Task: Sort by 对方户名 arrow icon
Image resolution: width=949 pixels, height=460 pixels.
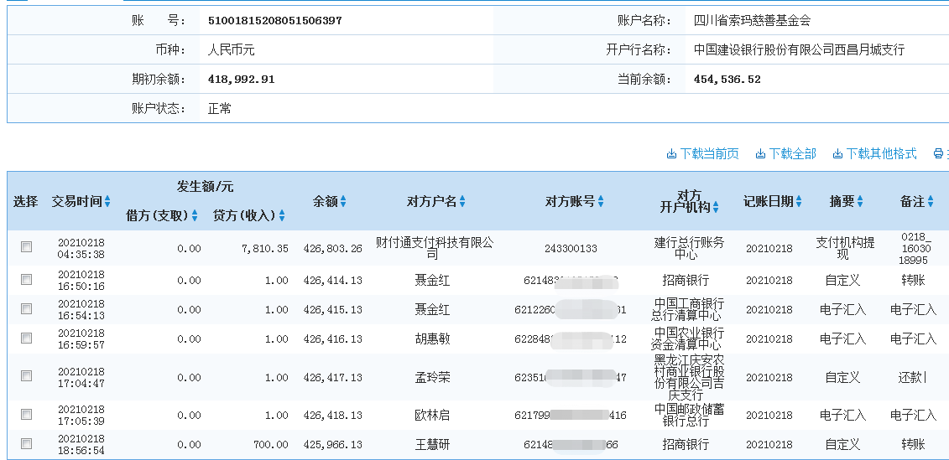Action: pyautogui.click(x=462, y=201)
